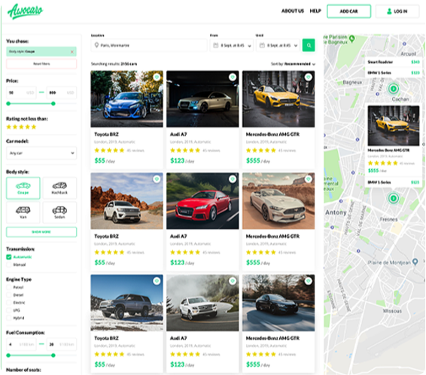Check the Electric engine type checkbox
This screenshot has width=426, height=375.
(x=9, y=303)
